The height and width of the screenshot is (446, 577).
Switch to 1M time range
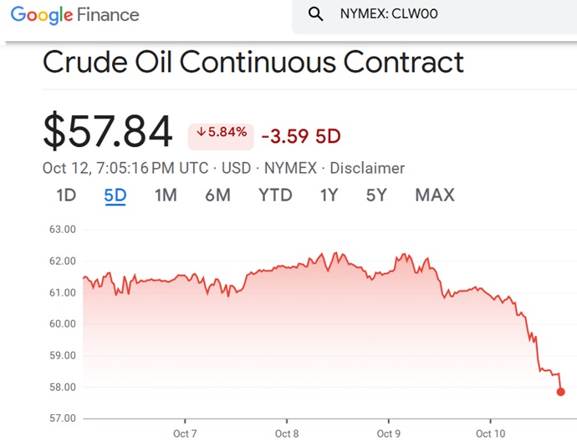tap(166, 195)
